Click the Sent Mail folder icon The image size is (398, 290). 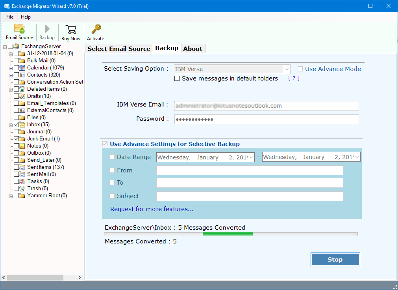click(22, 174)
